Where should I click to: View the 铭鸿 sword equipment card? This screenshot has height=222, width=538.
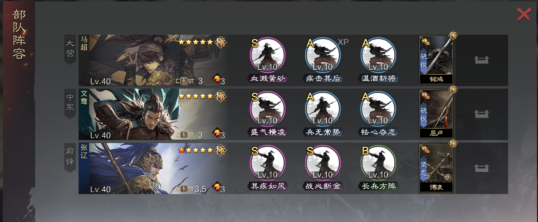(436, 60)
